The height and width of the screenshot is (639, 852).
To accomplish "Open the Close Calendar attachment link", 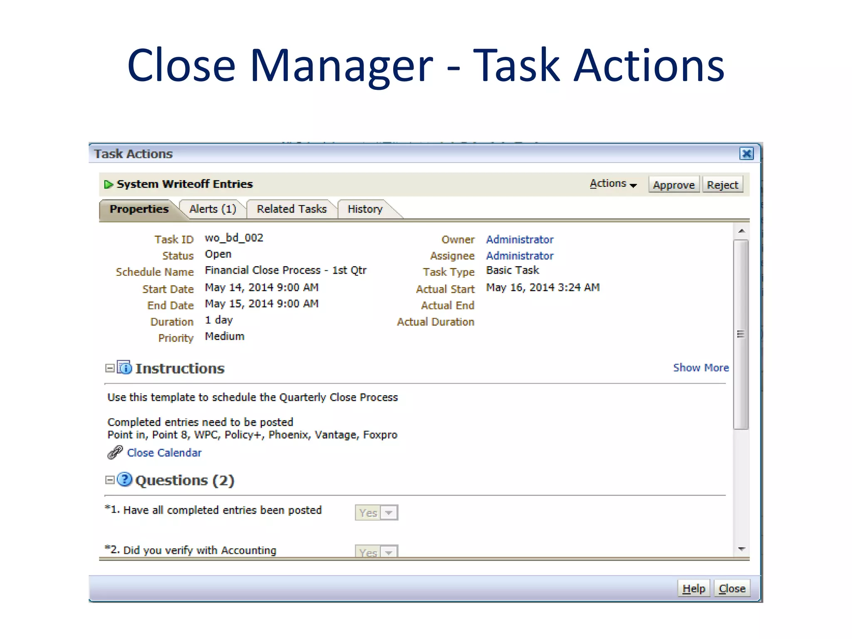I will pos(164,453).
